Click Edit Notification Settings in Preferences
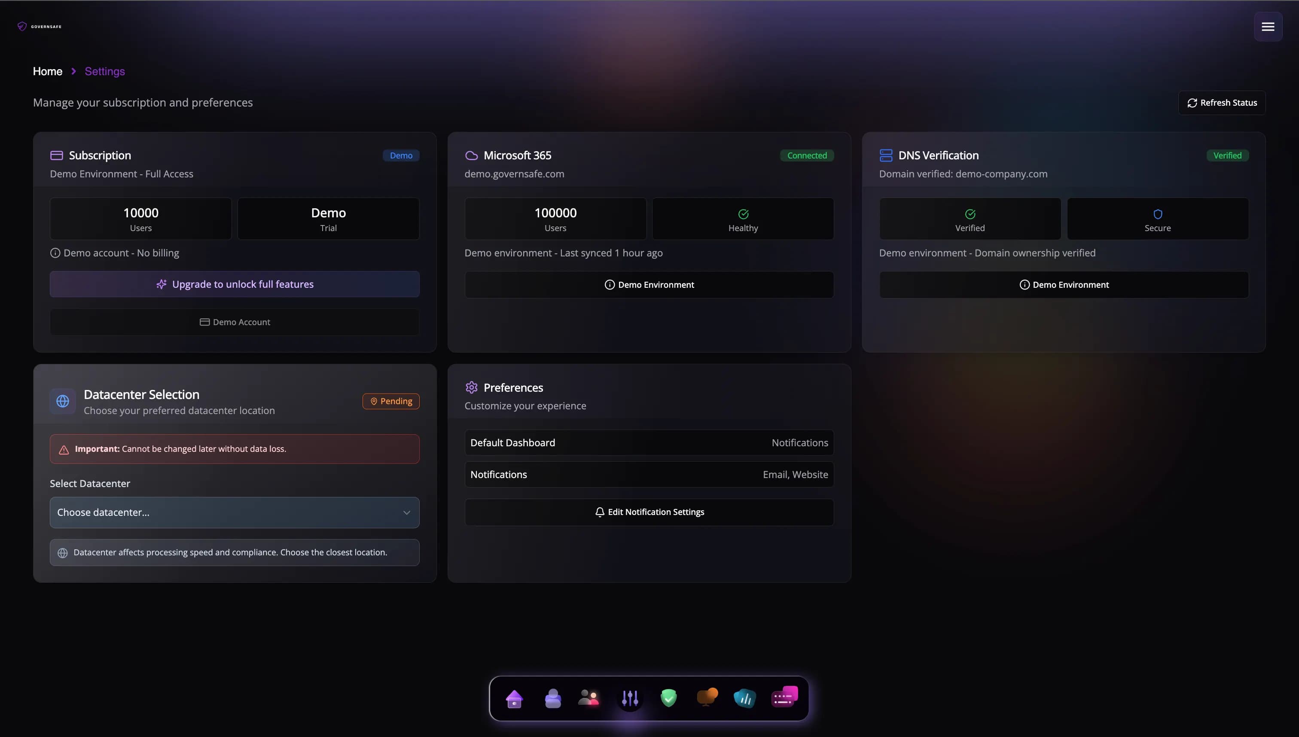The image size is (1299, 737). point(649,512)
